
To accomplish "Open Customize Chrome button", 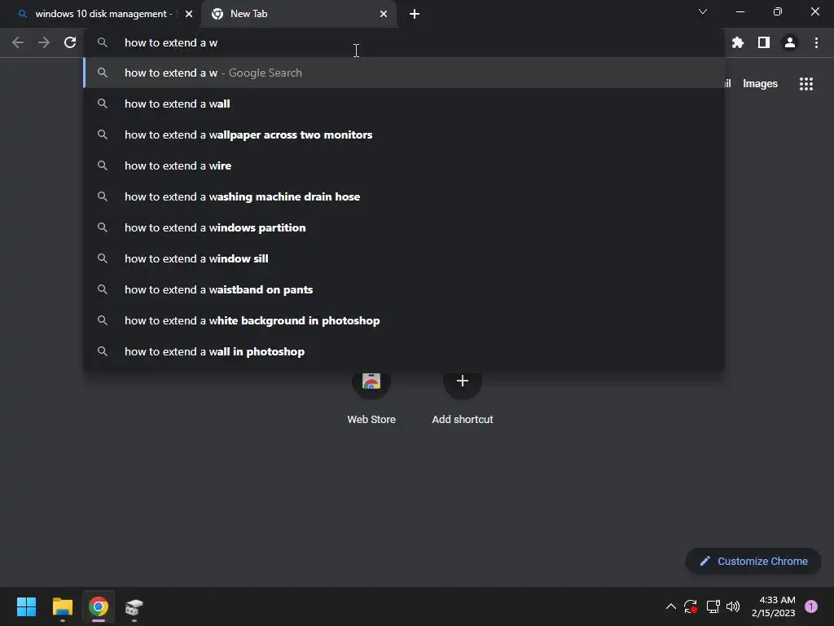I will pos(753,561).
